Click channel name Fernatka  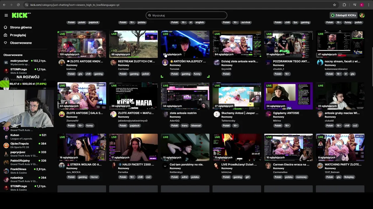click(x=123, y=172)
